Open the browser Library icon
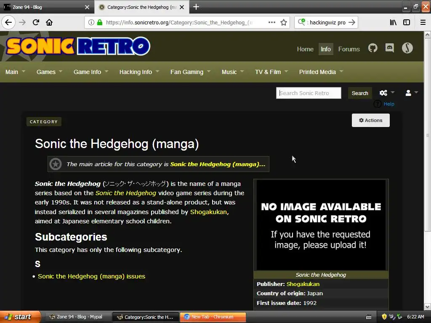 pos(394,22)
